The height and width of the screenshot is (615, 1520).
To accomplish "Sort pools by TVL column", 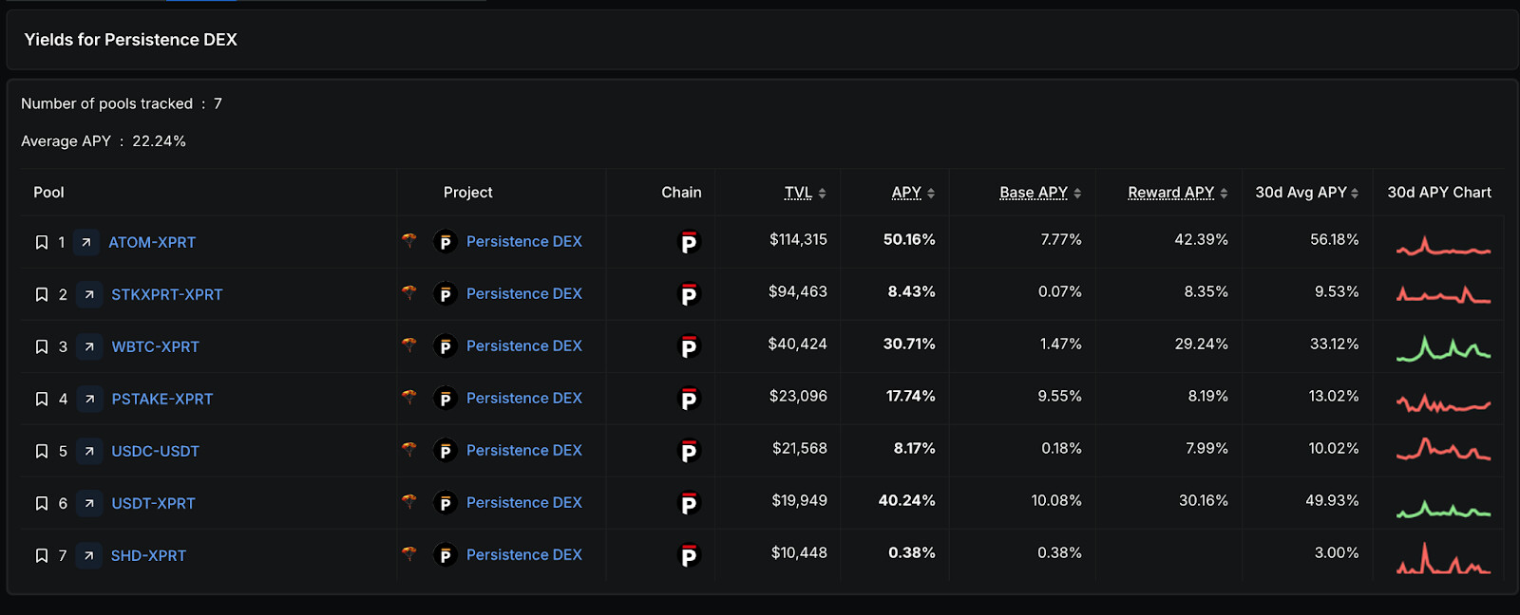I will (x=805, y=193).
